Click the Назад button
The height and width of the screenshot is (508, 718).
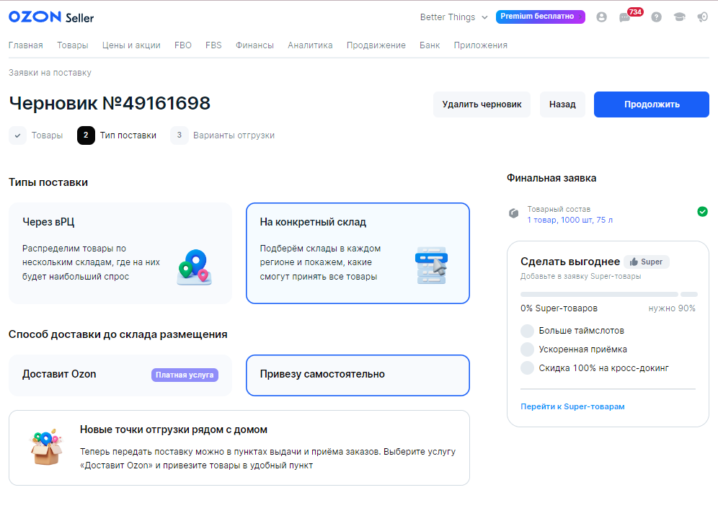562,104
